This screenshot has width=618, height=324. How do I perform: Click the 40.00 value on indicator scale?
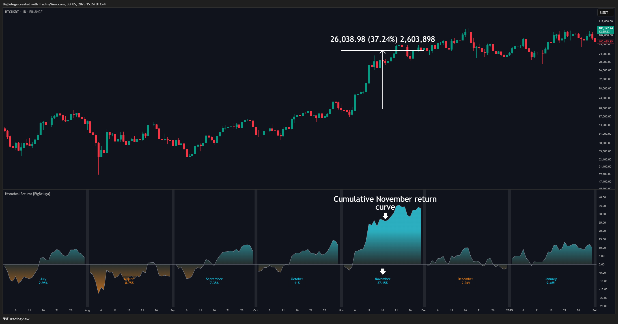(602, 198)
